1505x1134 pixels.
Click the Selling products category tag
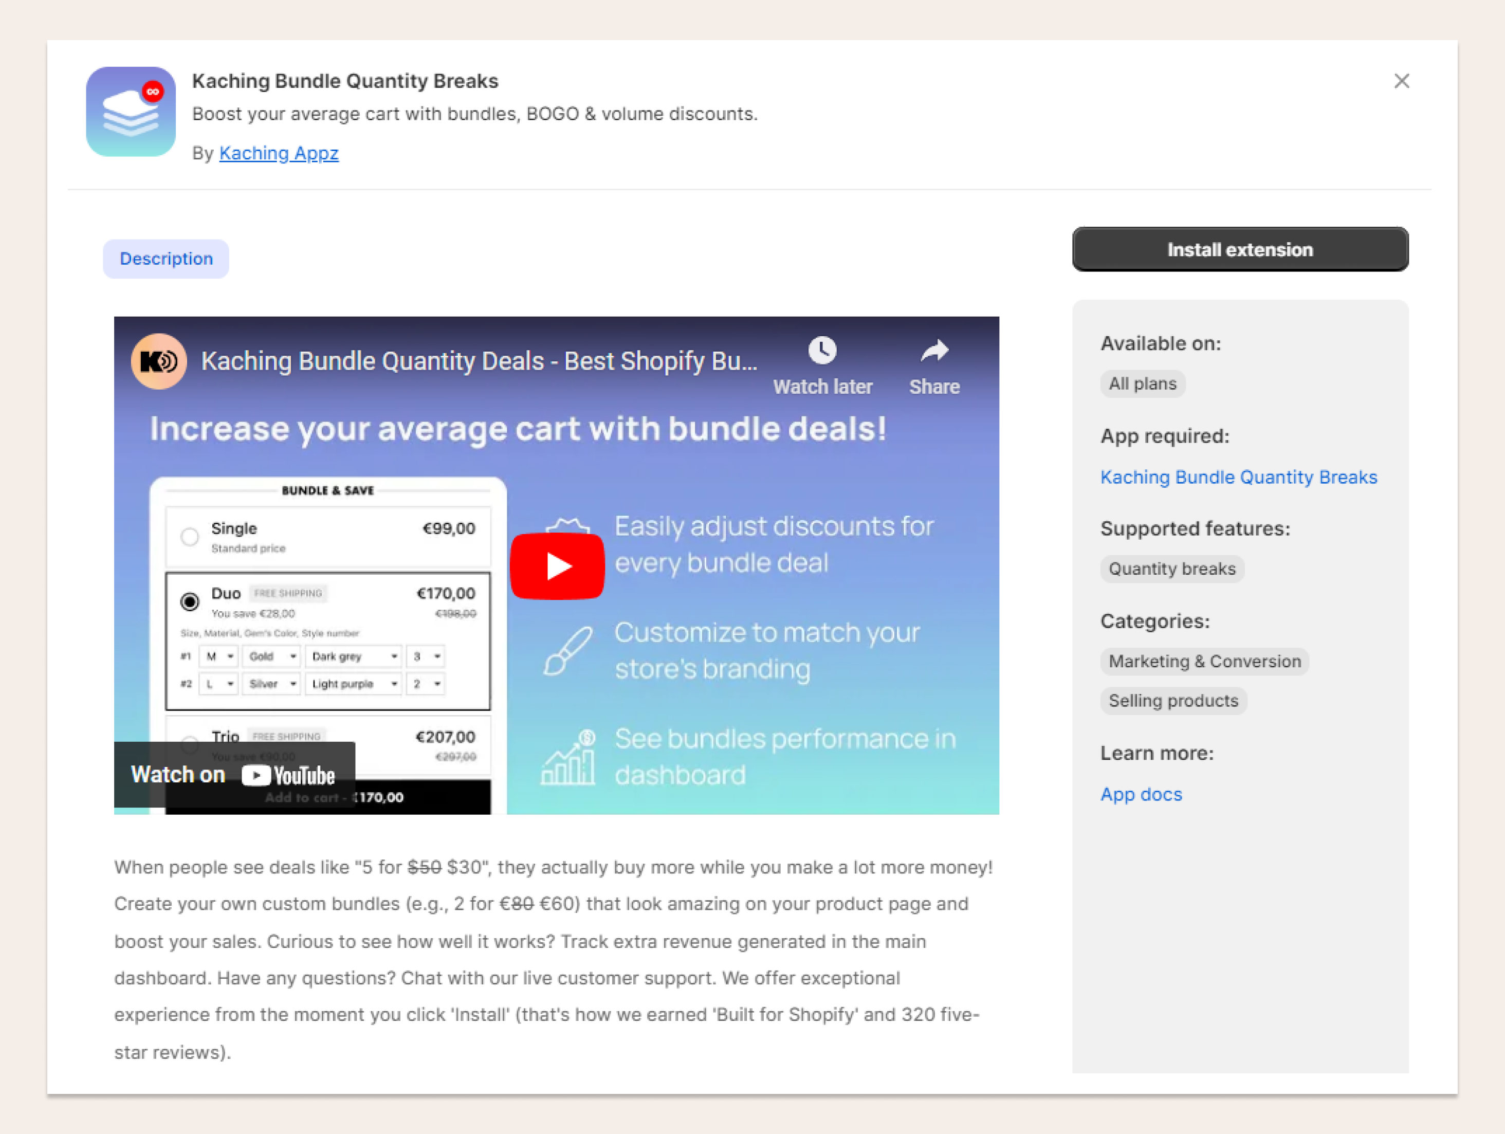(1173, 701)
